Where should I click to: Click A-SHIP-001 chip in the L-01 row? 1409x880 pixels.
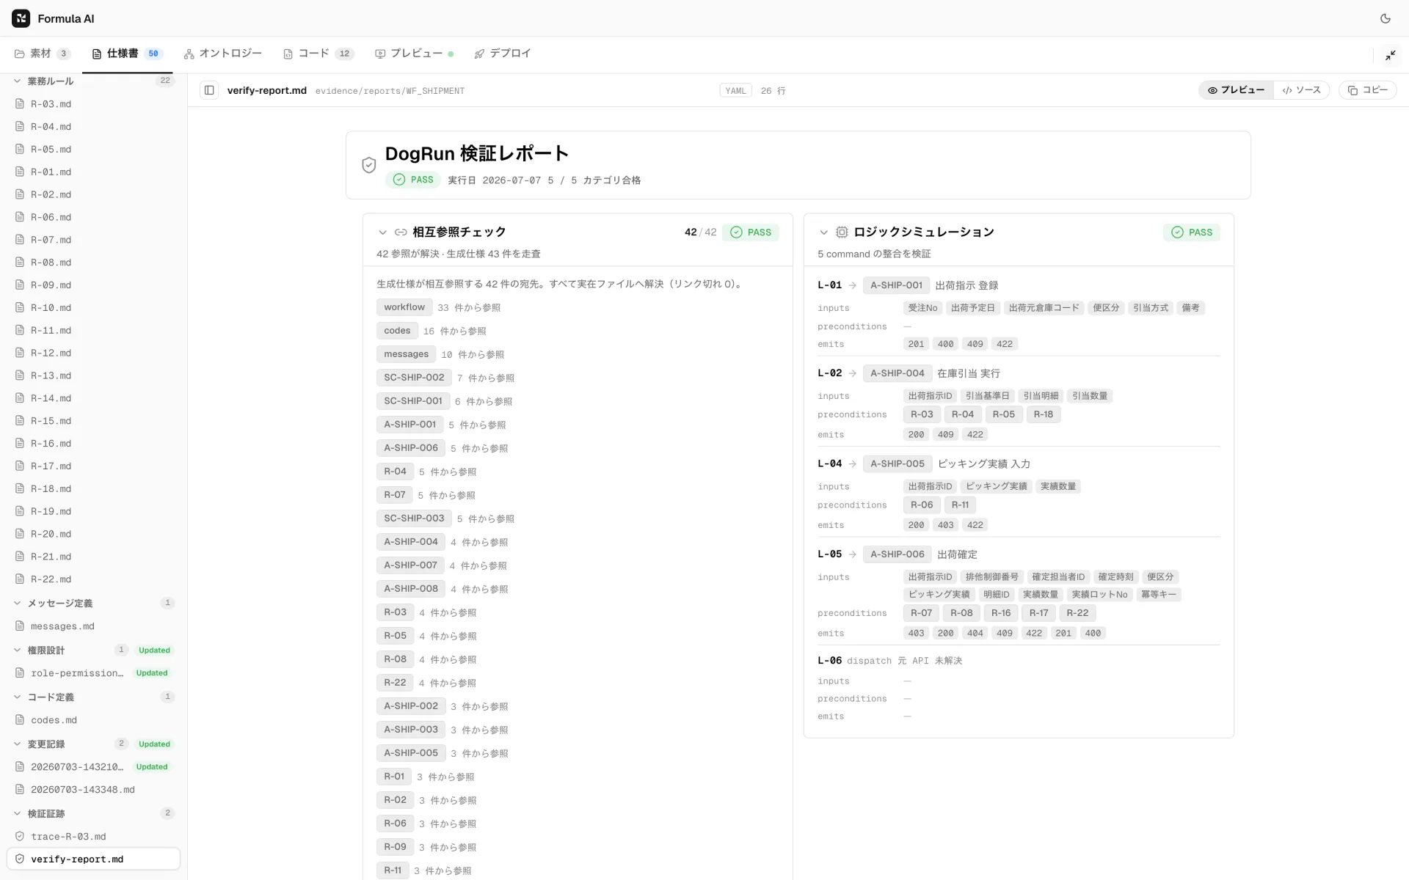point(896,285)
